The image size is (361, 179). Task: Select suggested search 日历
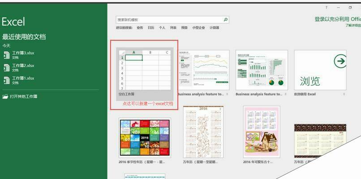[151, 28]
